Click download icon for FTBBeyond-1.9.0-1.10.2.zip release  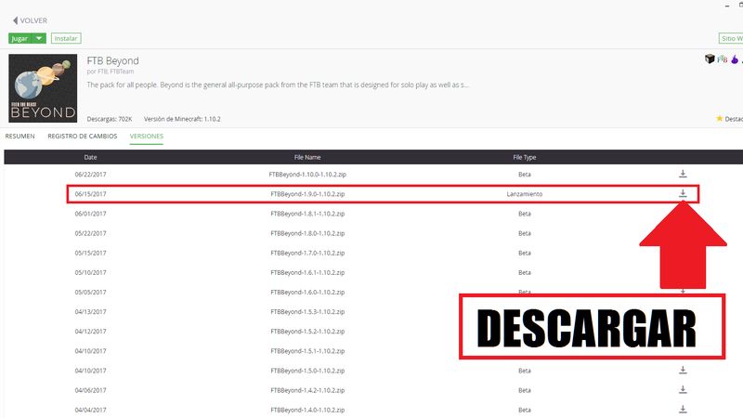(683, 193)
